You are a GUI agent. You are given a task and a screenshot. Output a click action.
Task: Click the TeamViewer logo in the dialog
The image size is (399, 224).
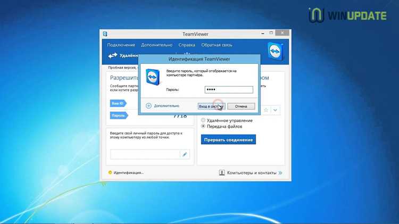[153, 77]
